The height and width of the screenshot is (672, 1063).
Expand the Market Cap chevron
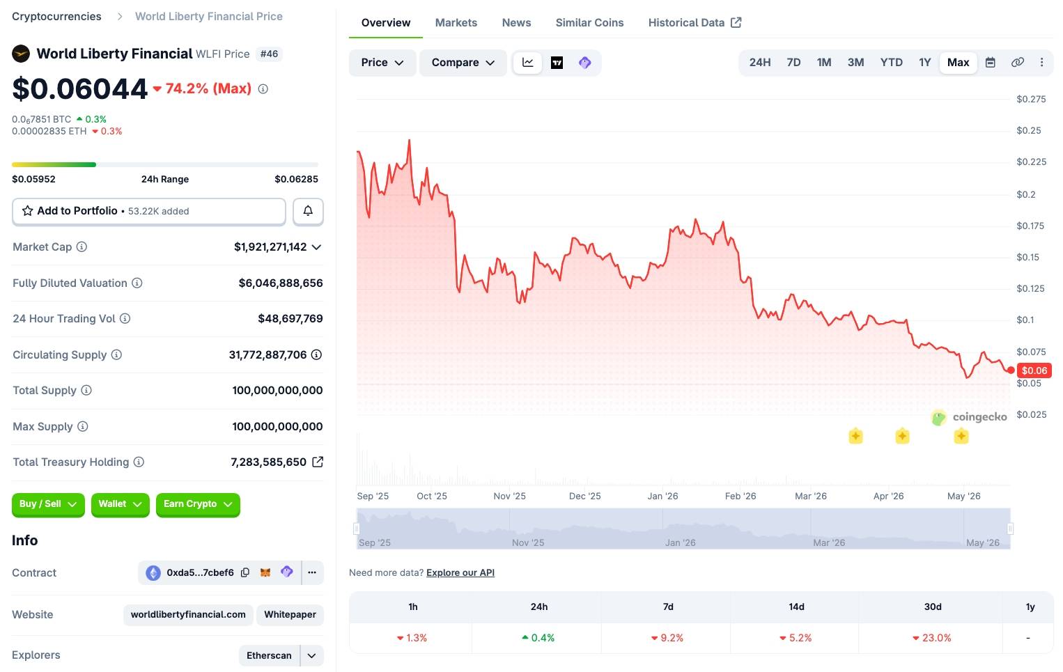(316, 247)
